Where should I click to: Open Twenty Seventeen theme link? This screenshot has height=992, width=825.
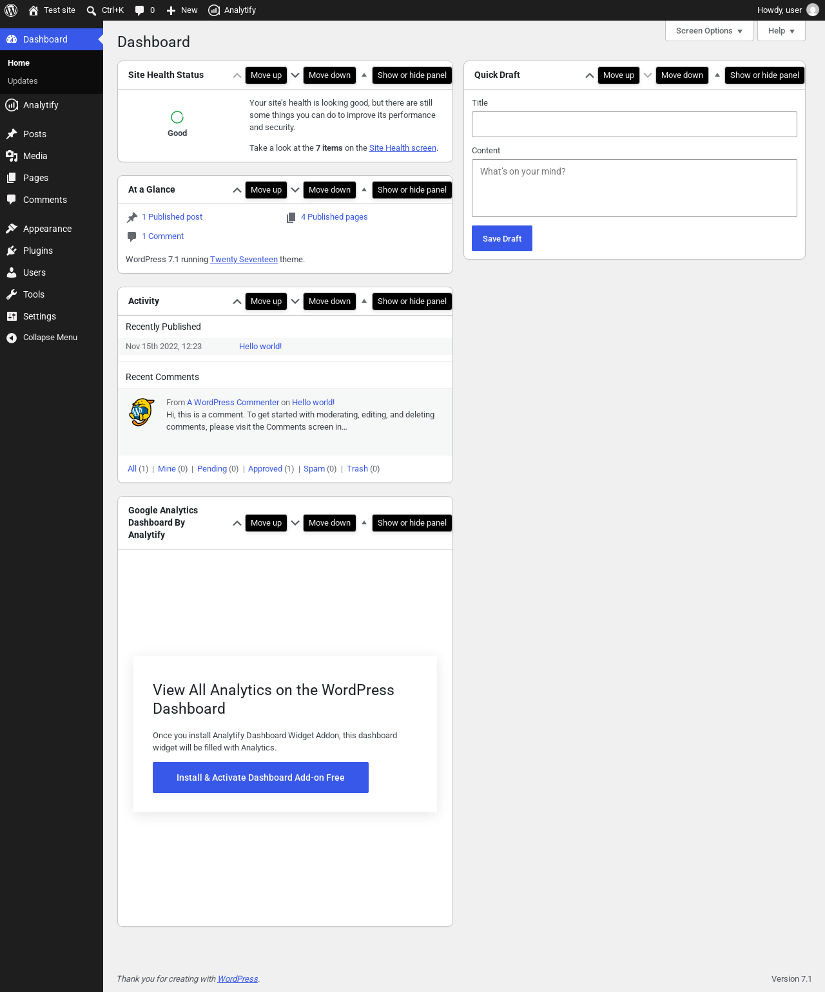(x=244, y=260)
